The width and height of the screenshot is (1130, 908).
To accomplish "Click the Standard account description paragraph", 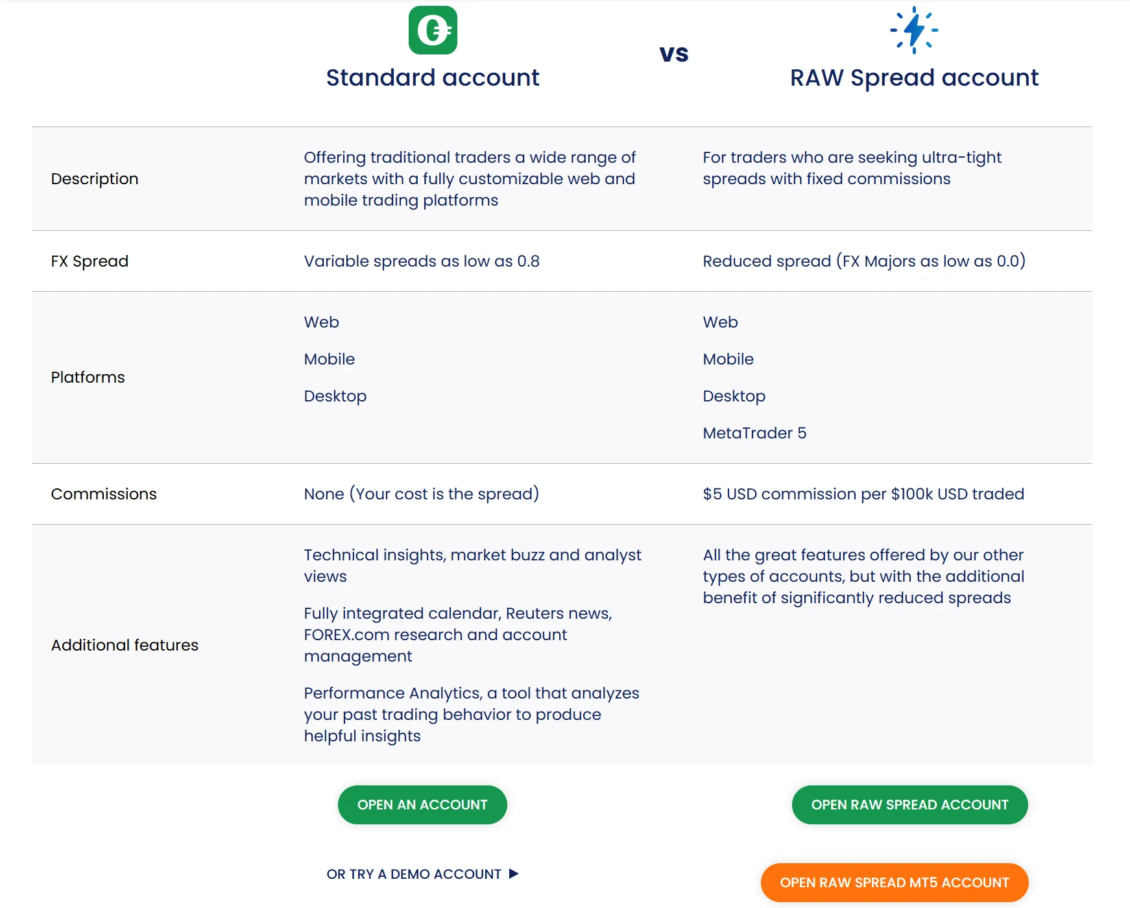I will tap(470, 179).
